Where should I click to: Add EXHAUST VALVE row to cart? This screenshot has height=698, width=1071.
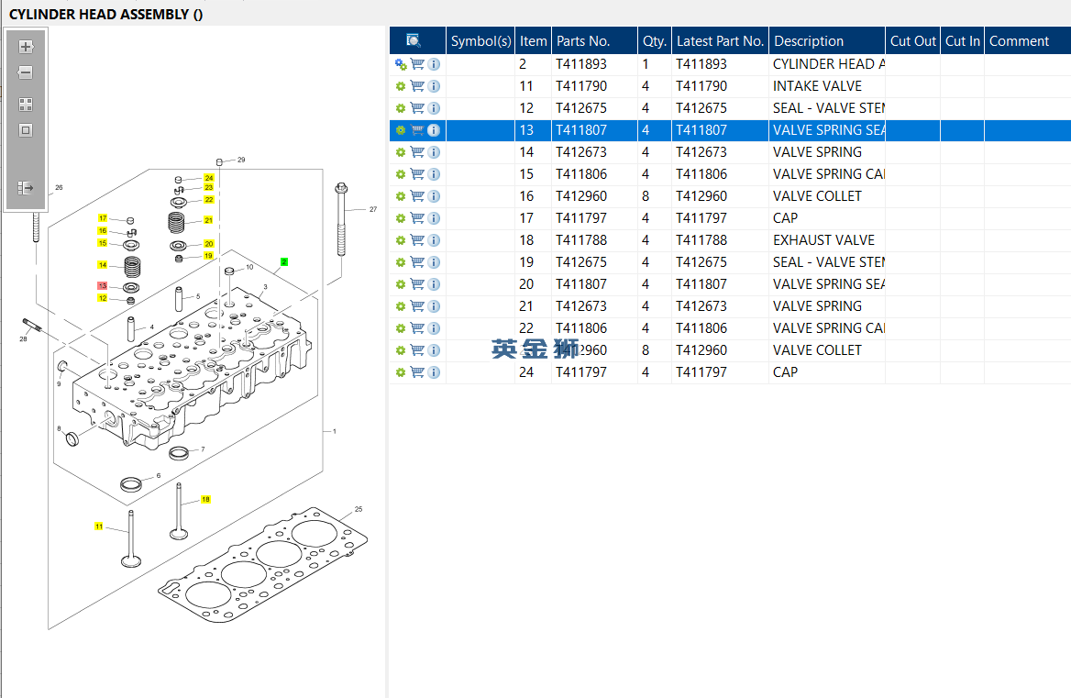tap(417, 240)
